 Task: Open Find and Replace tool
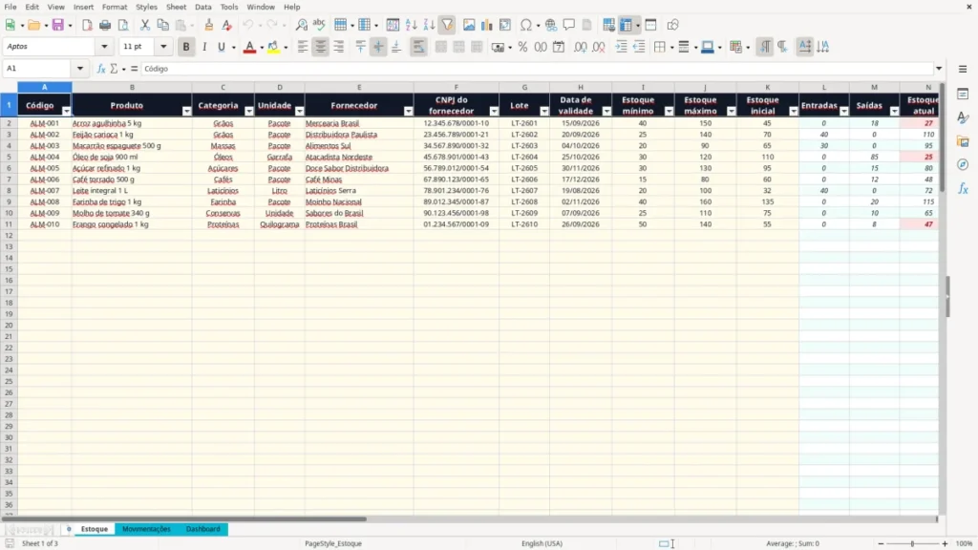pyautogui.click(x=301, y=25)
